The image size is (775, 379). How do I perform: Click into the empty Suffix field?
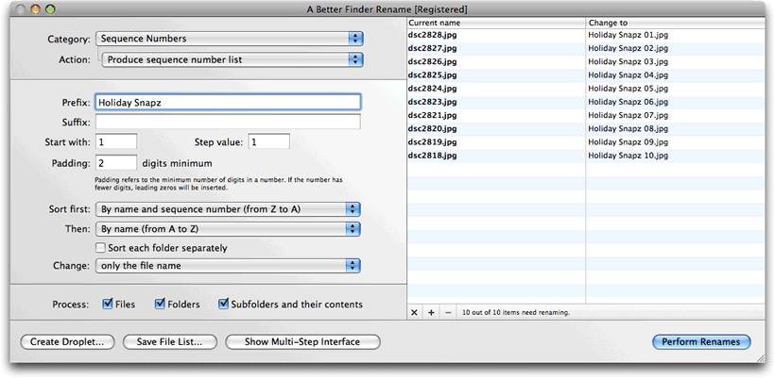click(228, 122)
